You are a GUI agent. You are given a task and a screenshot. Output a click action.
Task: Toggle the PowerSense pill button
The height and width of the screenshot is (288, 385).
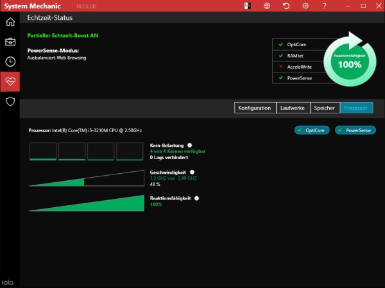pyautogui.click(x=355, y=130)
